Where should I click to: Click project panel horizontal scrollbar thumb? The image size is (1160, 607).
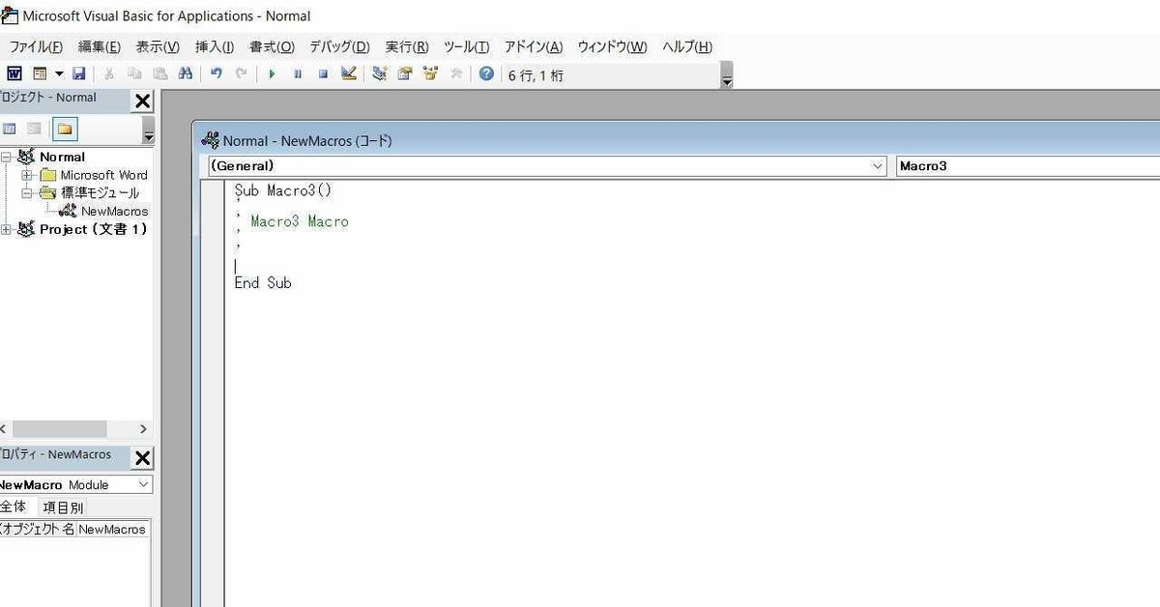pos(58,429)
